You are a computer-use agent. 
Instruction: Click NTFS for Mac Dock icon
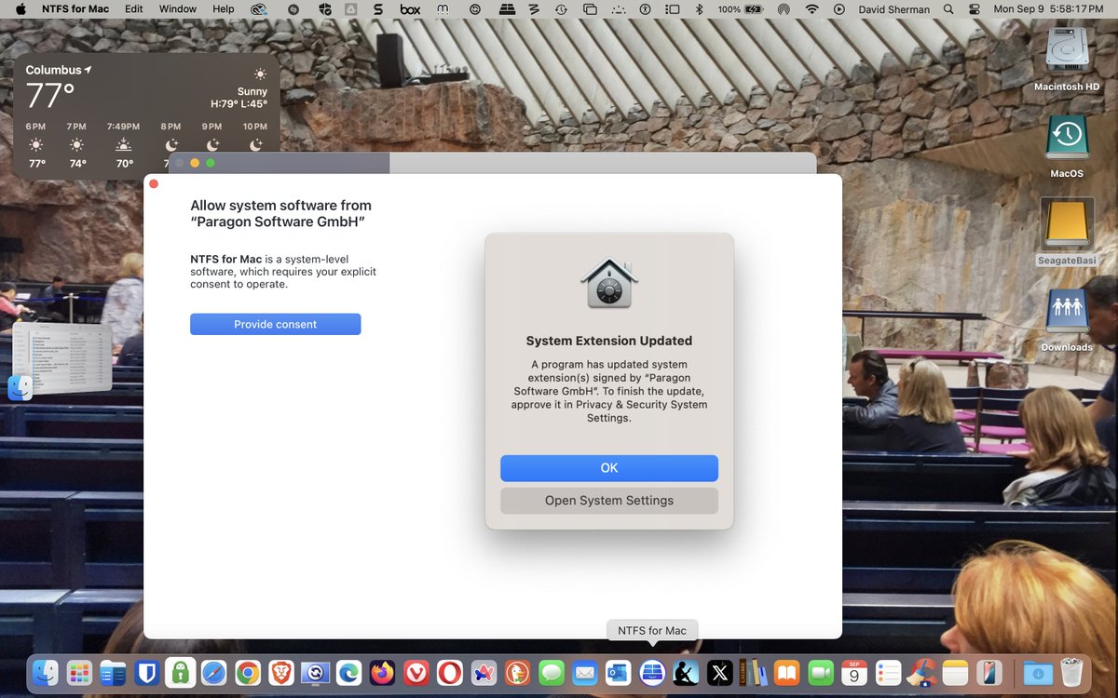pos(652,672)
